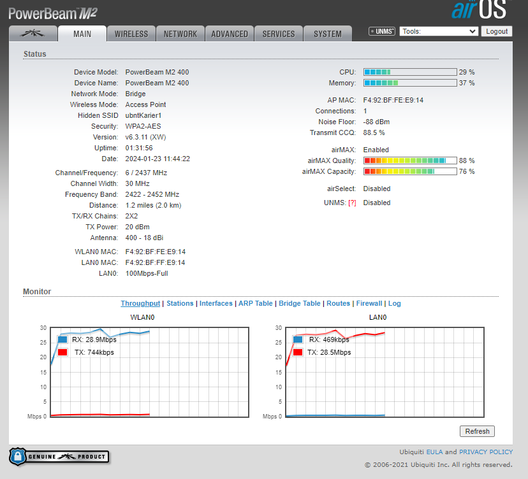Select the uptime value 01:31:56
Viewport: 528px width, 479px height.
click(x=139, y=148)
